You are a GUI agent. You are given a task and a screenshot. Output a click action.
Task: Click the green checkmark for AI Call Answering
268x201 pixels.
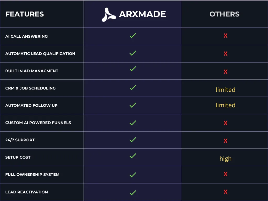(133, 36)
